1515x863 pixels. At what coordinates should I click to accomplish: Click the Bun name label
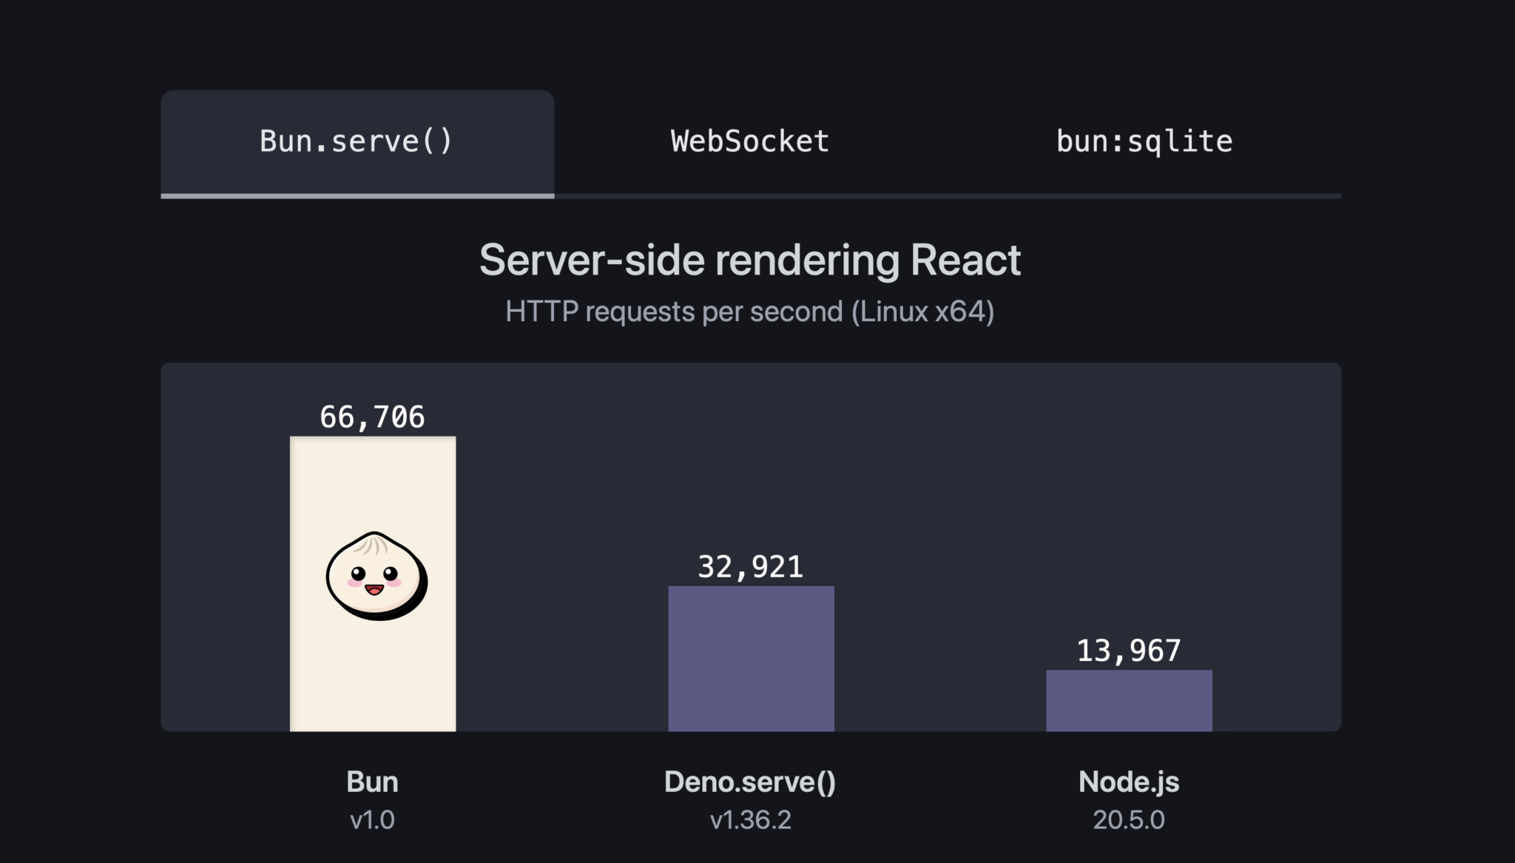point(372,782)
